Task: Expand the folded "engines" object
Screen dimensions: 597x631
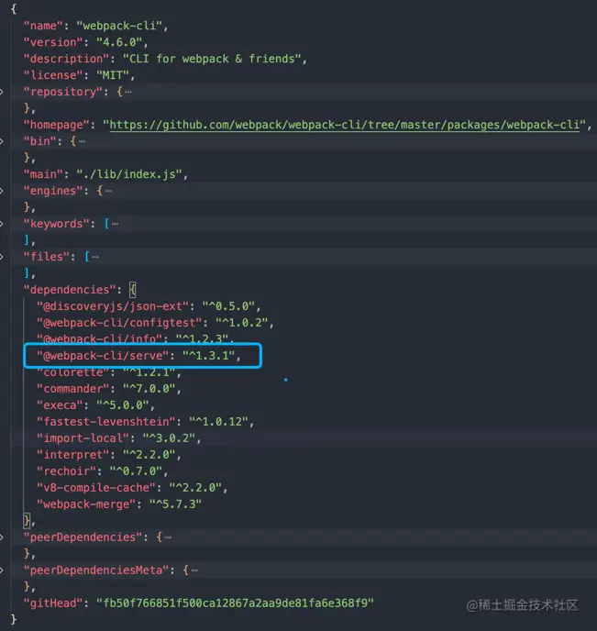Action: point(2,191)
